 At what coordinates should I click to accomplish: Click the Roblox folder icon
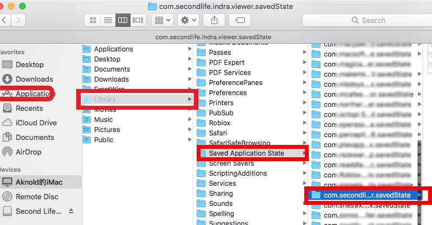point(201,123)
